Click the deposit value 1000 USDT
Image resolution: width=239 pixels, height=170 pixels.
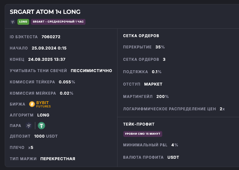tap(46, 136)
